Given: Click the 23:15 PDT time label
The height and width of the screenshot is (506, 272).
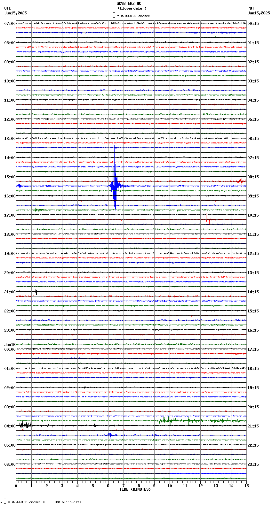Looking at the screenshot, I should coord(253,464).
